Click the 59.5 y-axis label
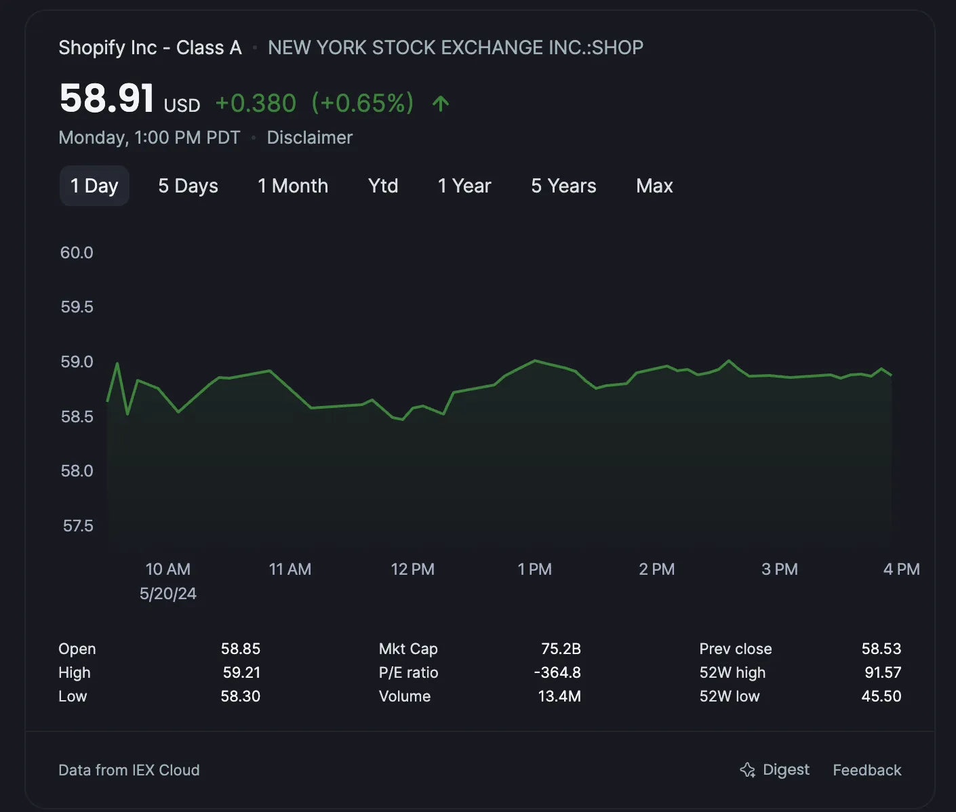Screen dimensions: 956x812 pyautogui.click(x=77, y=307)
